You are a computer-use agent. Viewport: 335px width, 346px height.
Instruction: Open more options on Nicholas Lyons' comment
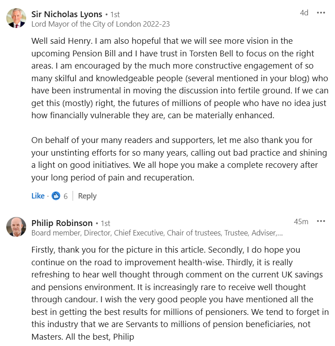point(321,13)
